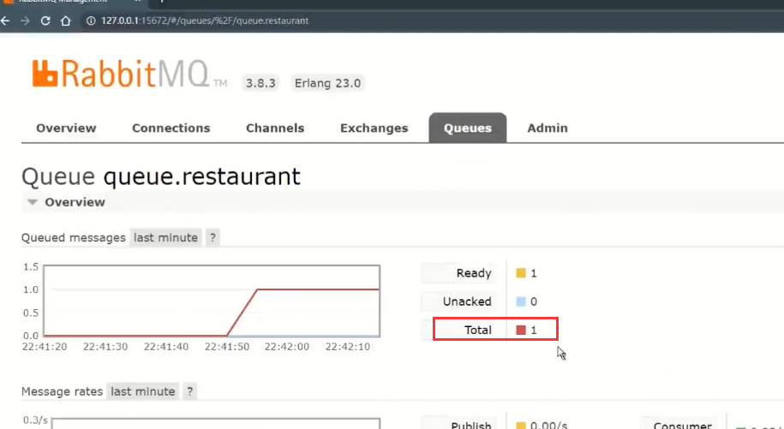Click the browser forward arrow
Image resolution: width=784 pixels, height=429 pixels.
25,21
